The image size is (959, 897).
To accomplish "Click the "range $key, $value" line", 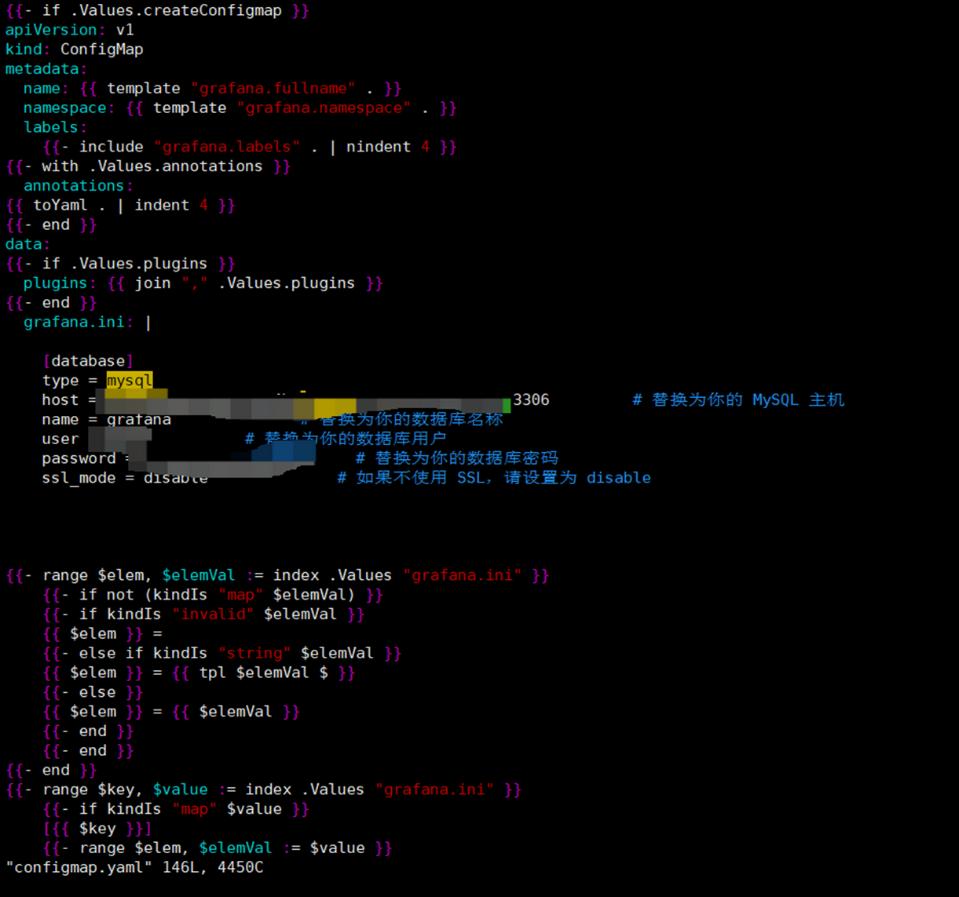I will 264,789.
